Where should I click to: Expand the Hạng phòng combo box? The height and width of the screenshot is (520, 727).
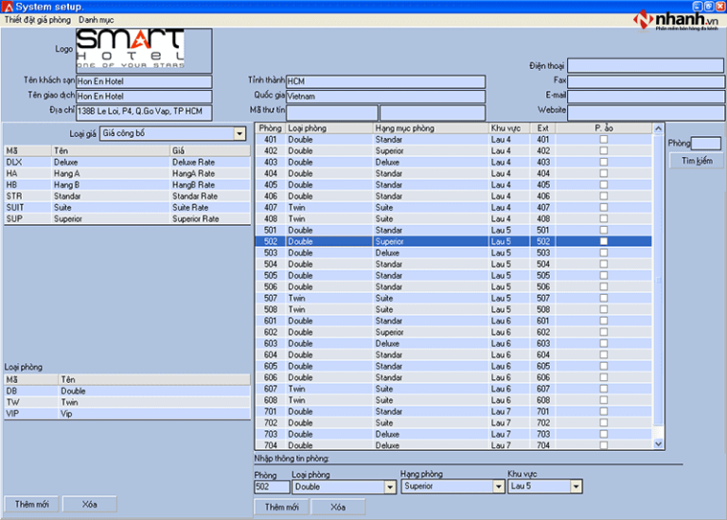[x=499, y=487]
